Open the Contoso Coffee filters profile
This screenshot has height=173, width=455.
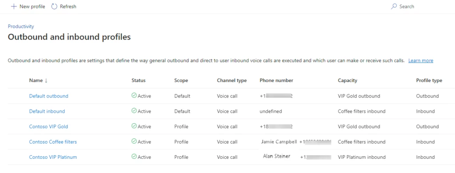pyautogui.click(x=53, y=142)
